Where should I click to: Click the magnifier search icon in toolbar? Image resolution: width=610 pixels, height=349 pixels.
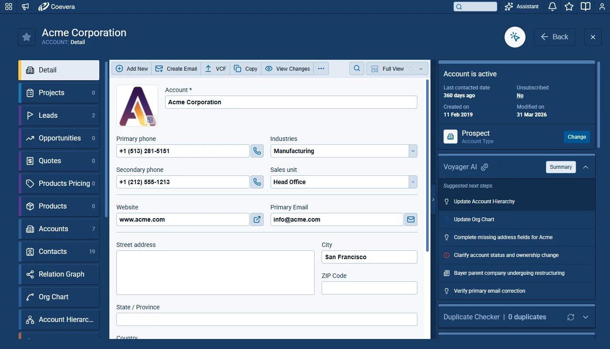[x=357, y=68]
